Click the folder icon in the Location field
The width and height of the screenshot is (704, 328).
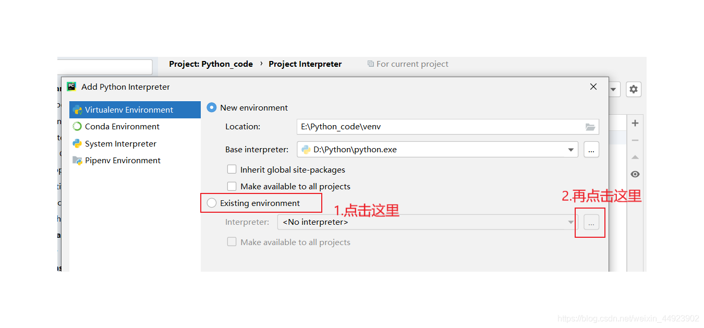point(590,127)
